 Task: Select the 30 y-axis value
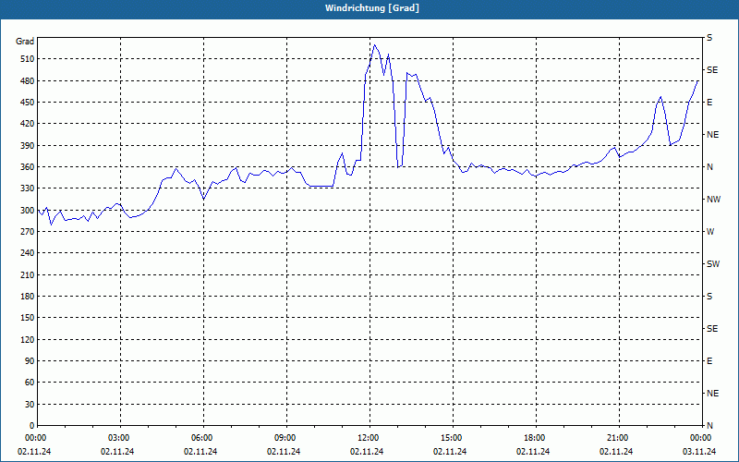(30, 404)
